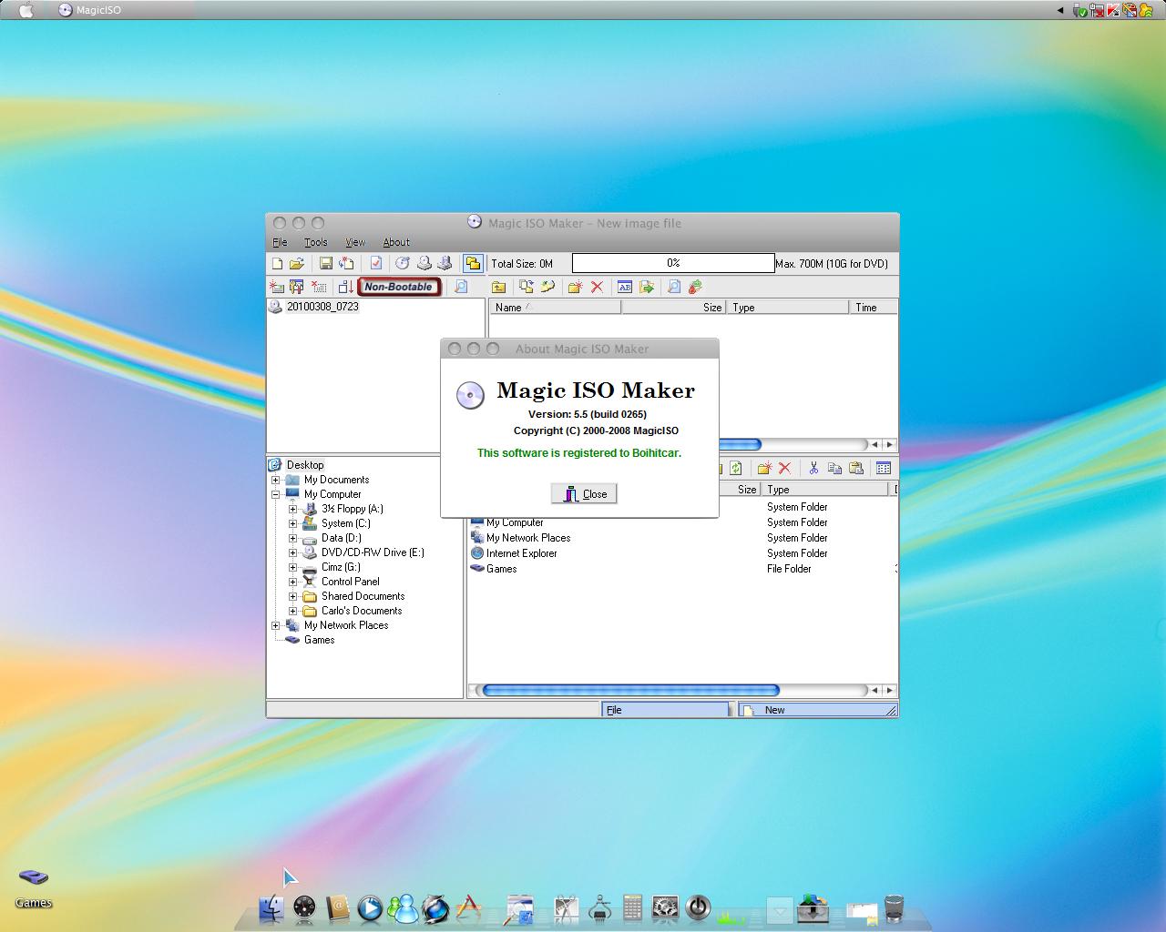Select My Network Places in folder tree
The image size is (1166, 932).
346,625
